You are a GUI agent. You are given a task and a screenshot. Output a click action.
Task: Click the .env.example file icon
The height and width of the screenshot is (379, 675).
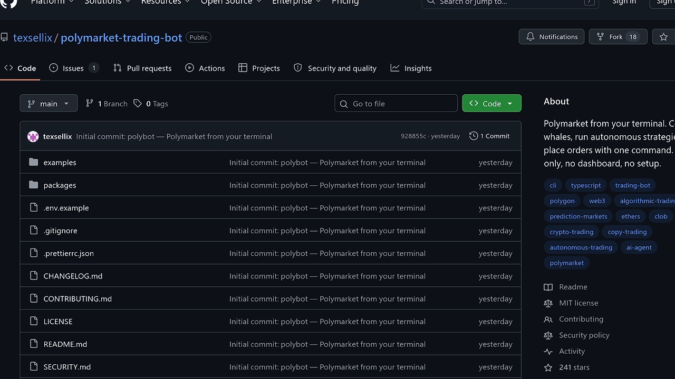click(34, 207)
